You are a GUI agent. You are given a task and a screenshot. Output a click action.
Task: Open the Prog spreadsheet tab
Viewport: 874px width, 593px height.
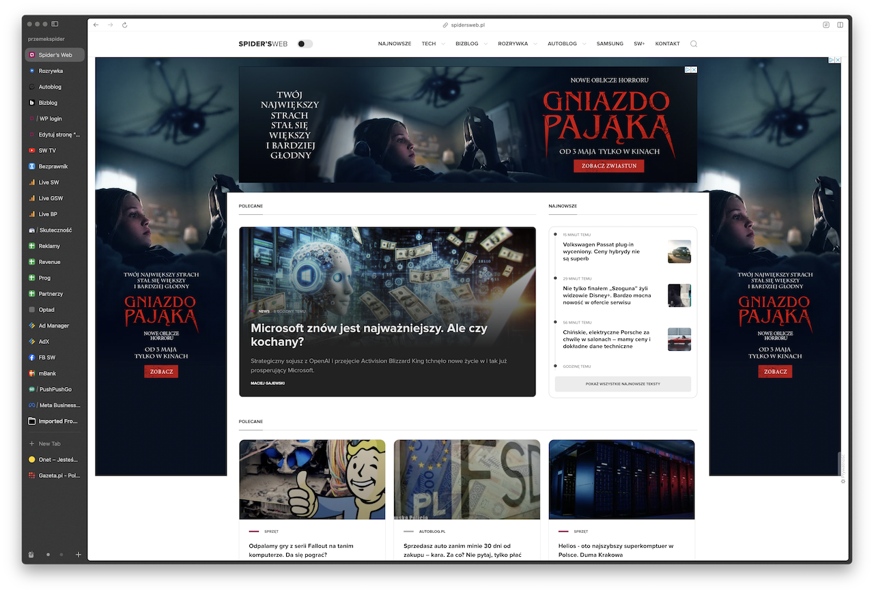pyautogui.click(x=55, y=278)
